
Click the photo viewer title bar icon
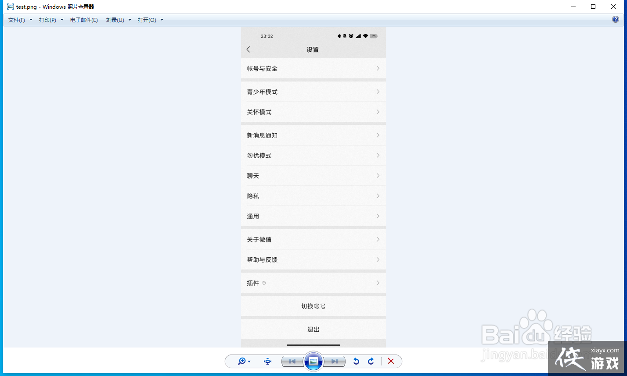[11, 7]
